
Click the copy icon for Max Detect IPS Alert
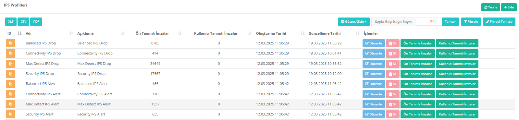click(10, 104)
